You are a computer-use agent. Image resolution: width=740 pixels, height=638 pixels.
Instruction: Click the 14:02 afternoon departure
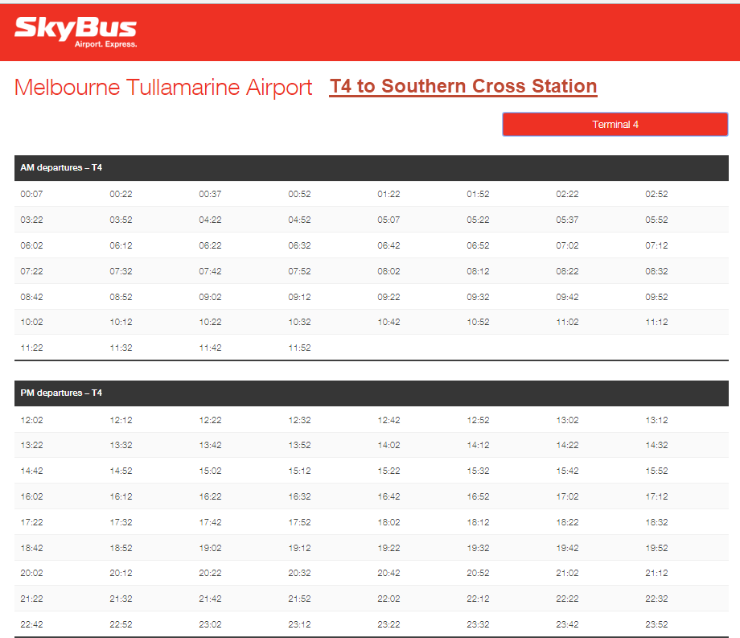pos(388,446)
